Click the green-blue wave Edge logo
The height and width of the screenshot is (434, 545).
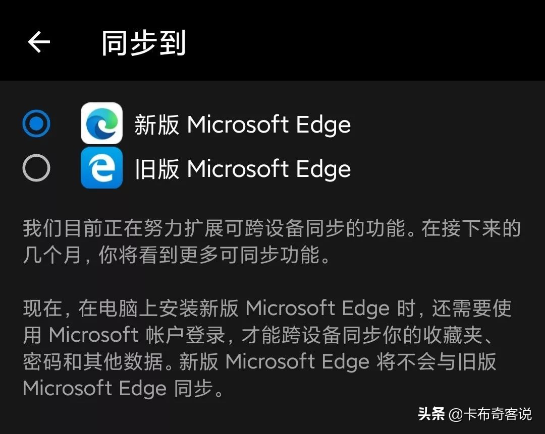coord(101,124)
